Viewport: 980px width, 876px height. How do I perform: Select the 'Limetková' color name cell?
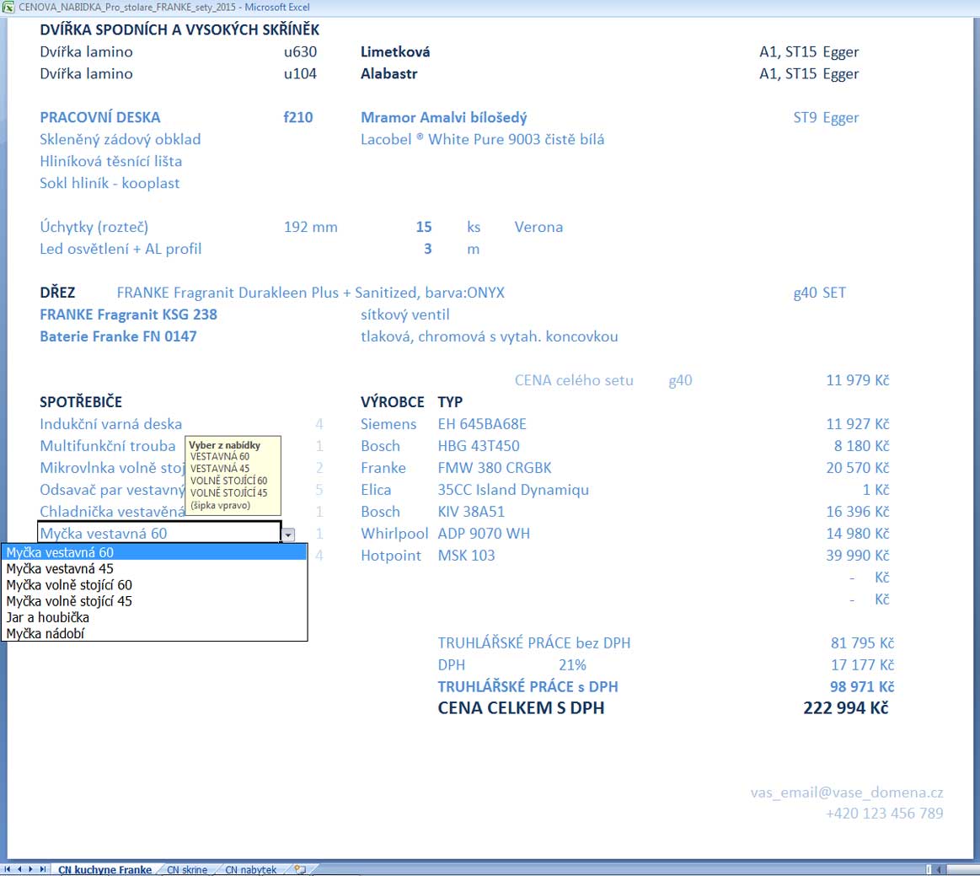[x=395, y=52]
